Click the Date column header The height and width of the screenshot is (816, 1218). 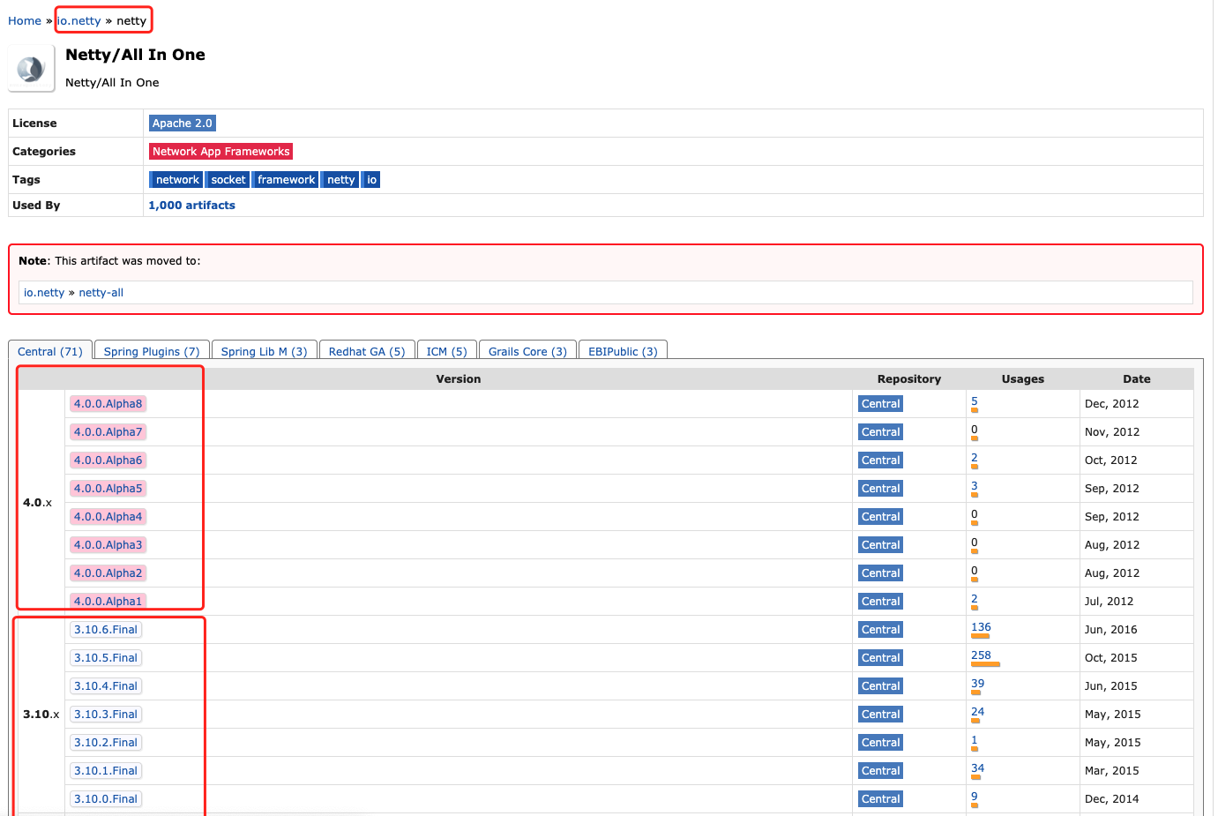(1137, 379)
